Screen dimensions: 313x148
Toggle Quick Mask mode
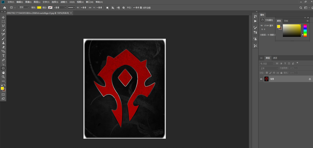point(3,94)
